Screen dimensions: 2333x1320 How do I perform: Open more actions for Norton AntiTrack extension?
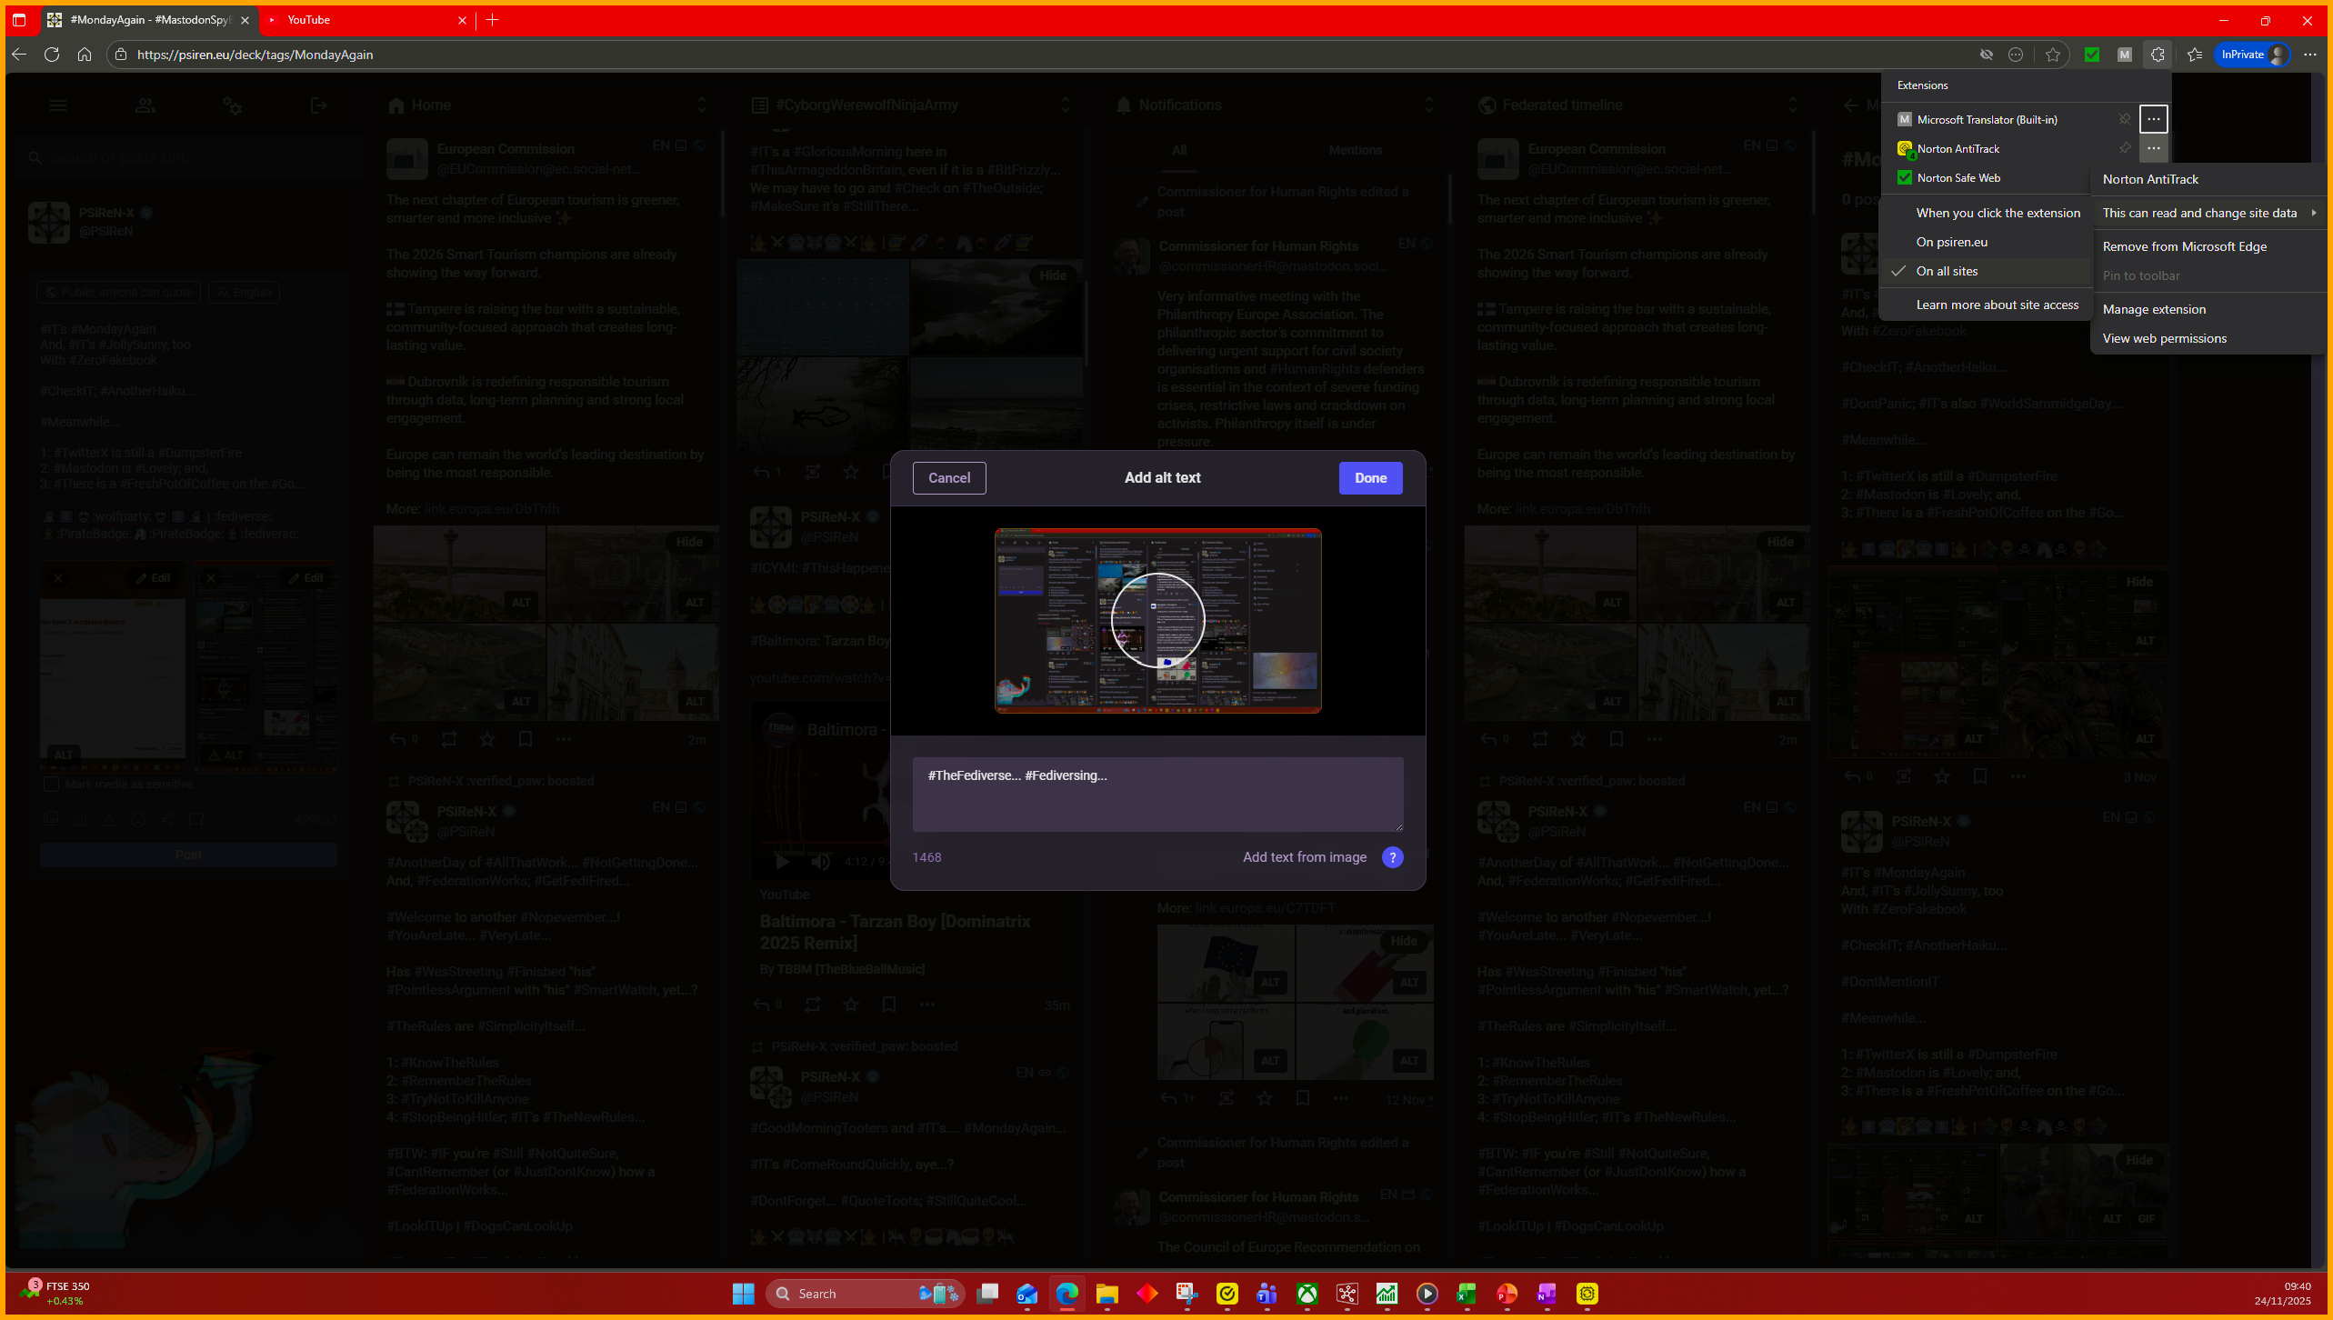point(2153,148)
